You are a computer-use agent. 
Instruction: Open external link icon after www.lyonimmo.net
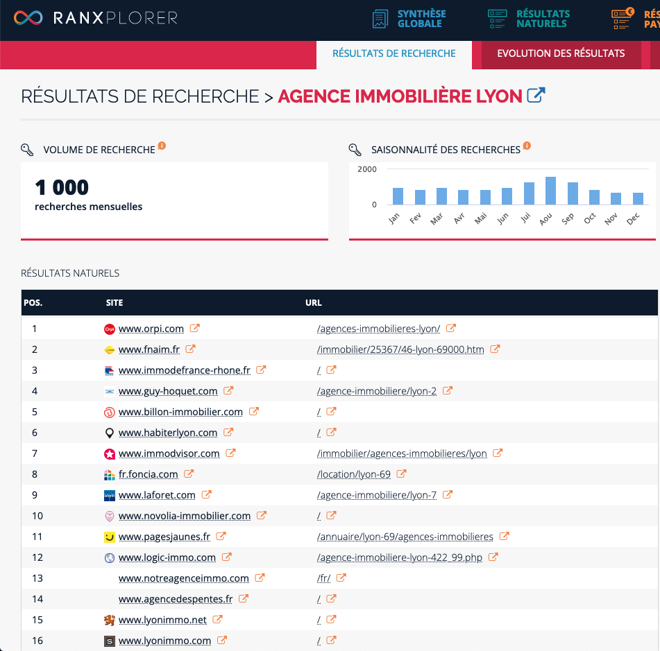point(218,620)
